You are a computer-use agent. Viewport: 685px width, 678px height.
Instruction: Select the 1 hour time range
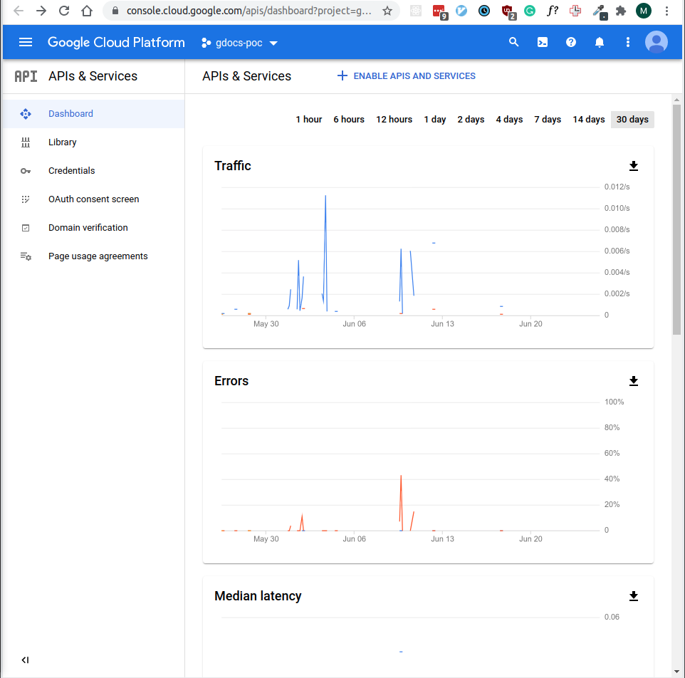click(308, 120)
